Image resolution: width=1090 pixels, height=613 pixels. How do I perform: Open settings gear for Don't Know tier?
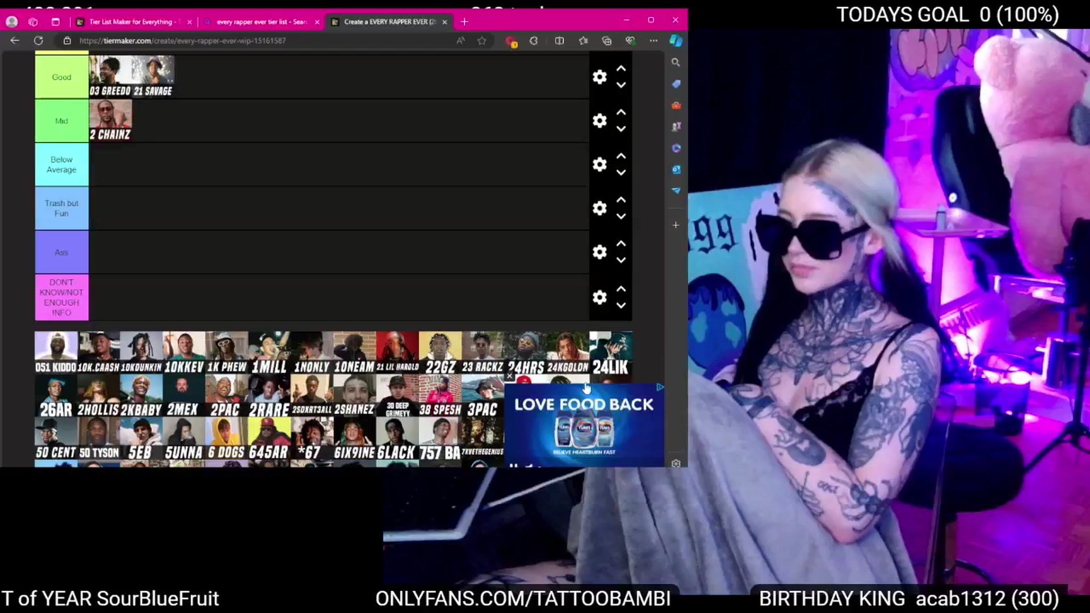(x=599, y=297)
